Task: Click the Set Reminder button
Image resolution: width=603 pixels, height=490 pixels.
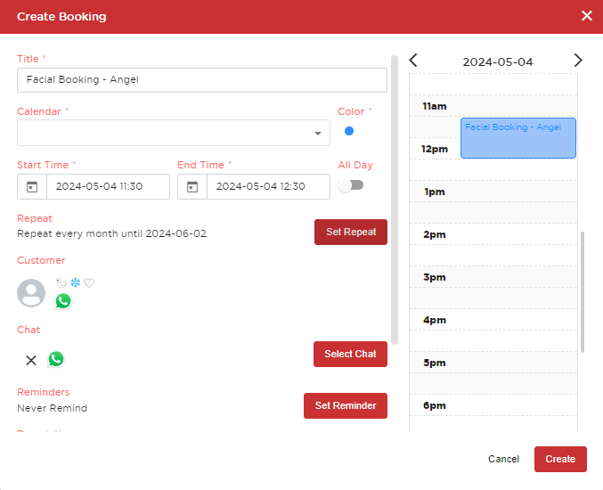Action: pos(345,405)
